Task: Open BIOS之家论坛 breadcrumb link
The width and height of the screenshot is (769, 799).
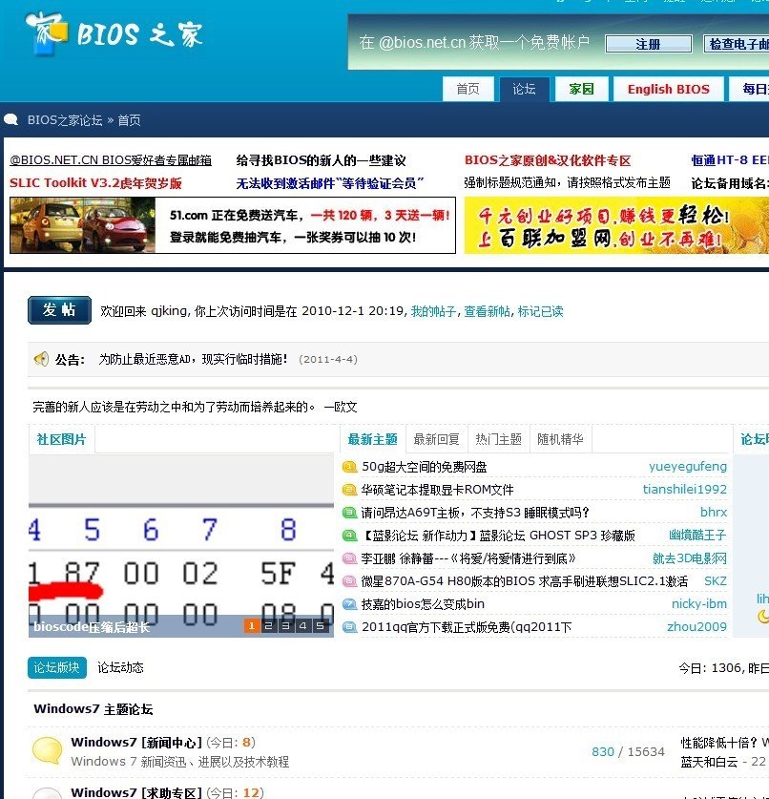Action: (65, 120)
